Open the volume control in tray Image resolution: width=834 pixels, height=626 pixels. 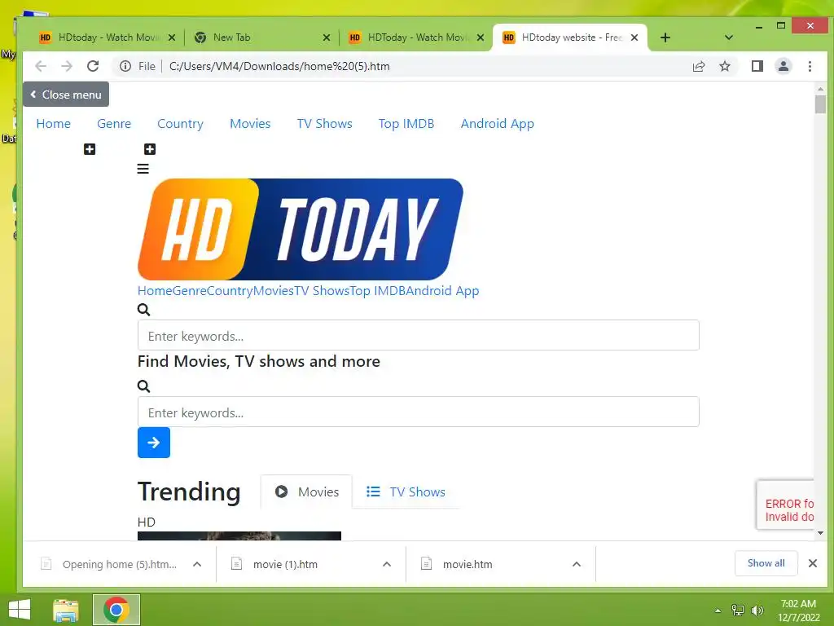(757, 611)
